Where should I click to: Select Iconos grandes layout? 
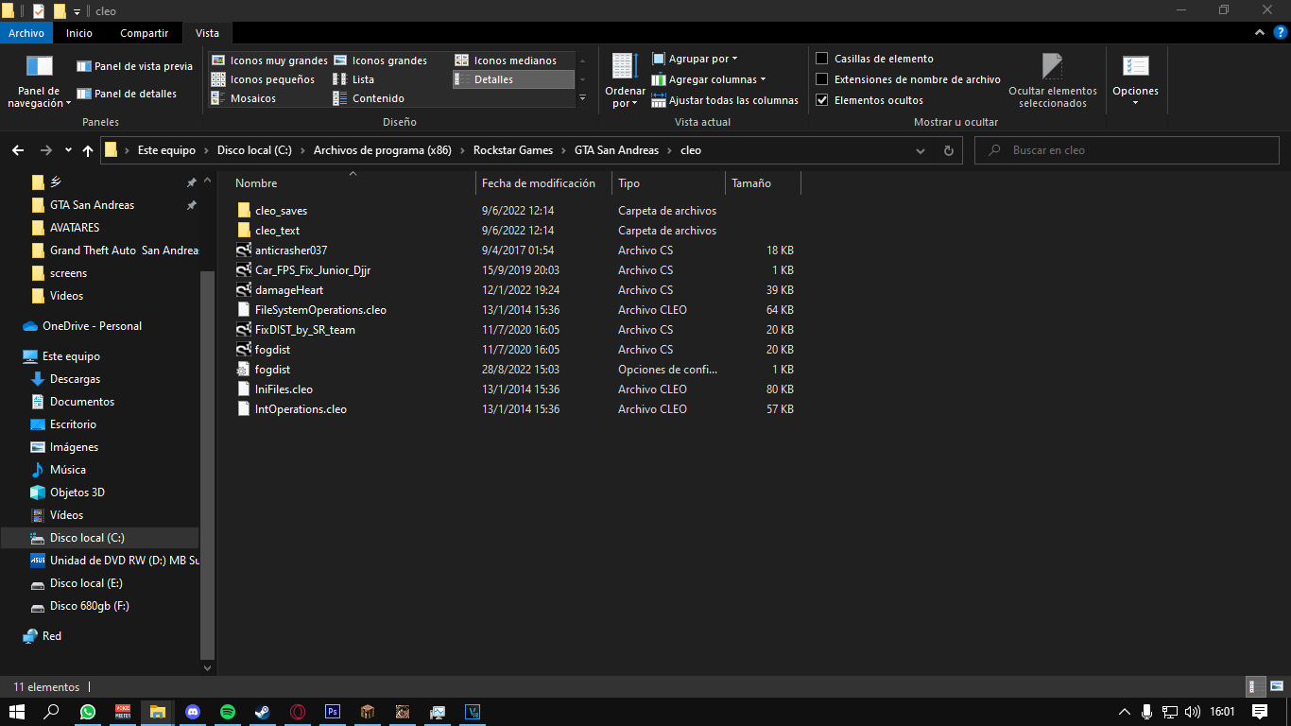pyautogui.click(x=381, y=60)
